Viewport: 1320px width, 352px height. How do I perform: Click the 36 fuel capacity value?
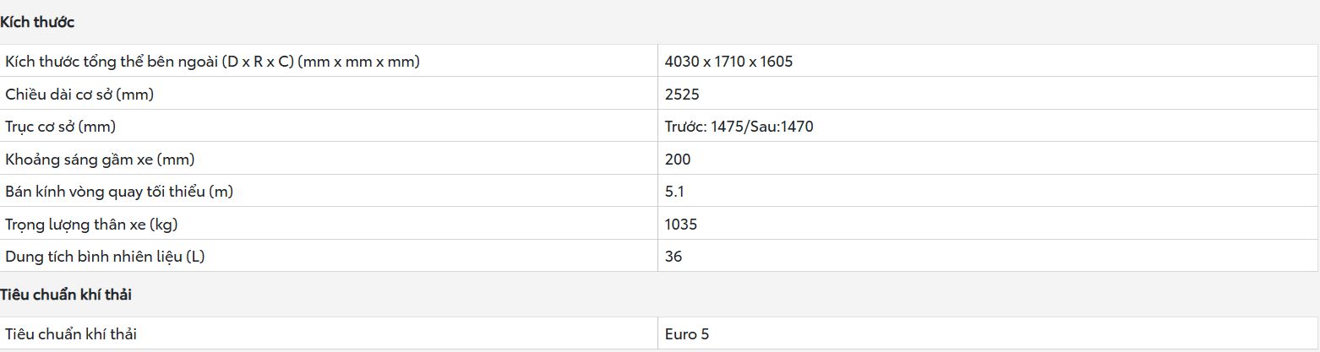(674, 257)
